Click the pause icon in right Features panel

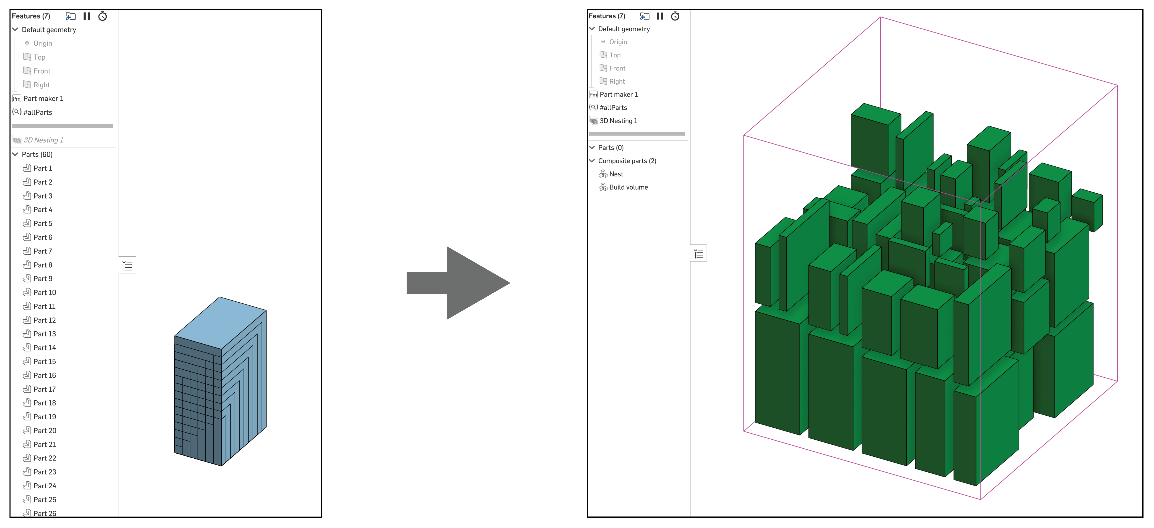(660, 16)
